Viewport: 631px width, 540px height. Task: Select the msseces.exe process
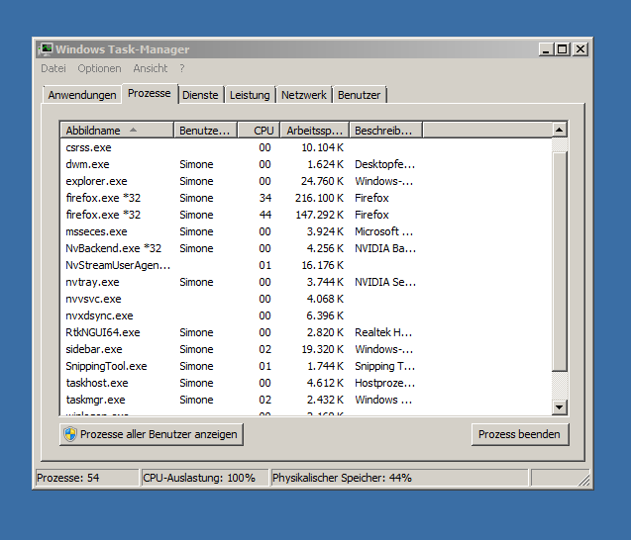pyautogui.click(x=306, y=231)
